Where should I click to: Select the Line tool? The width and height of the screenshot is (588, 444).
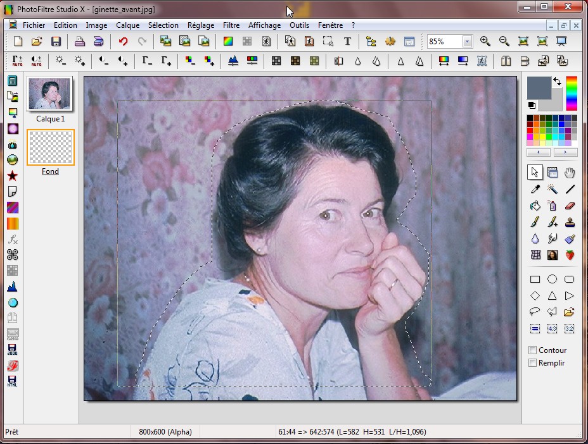pyautogui.click(x=570, y=189)
